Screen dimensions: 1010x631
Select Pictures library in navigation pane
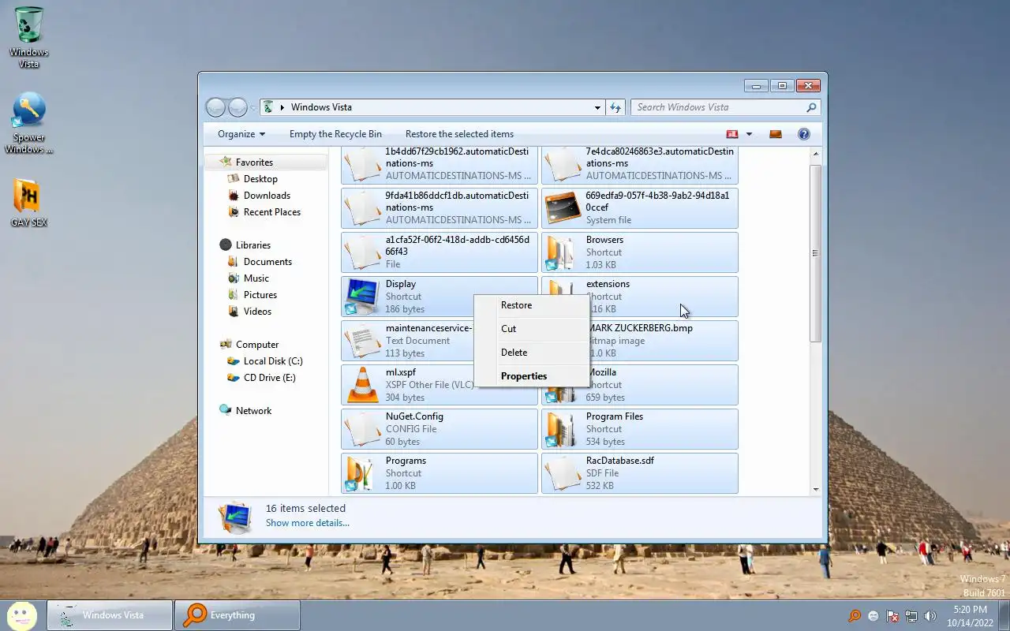pyautogui.click(x=260, y=295)
